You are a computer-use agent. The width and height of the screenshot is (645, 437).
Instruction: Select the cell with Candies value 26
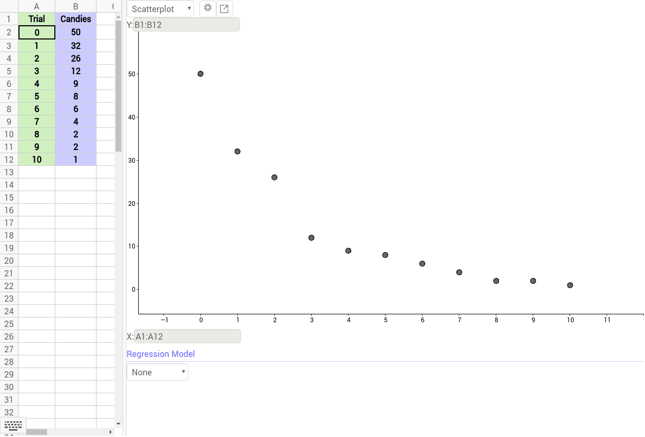[x=76, y=58]
